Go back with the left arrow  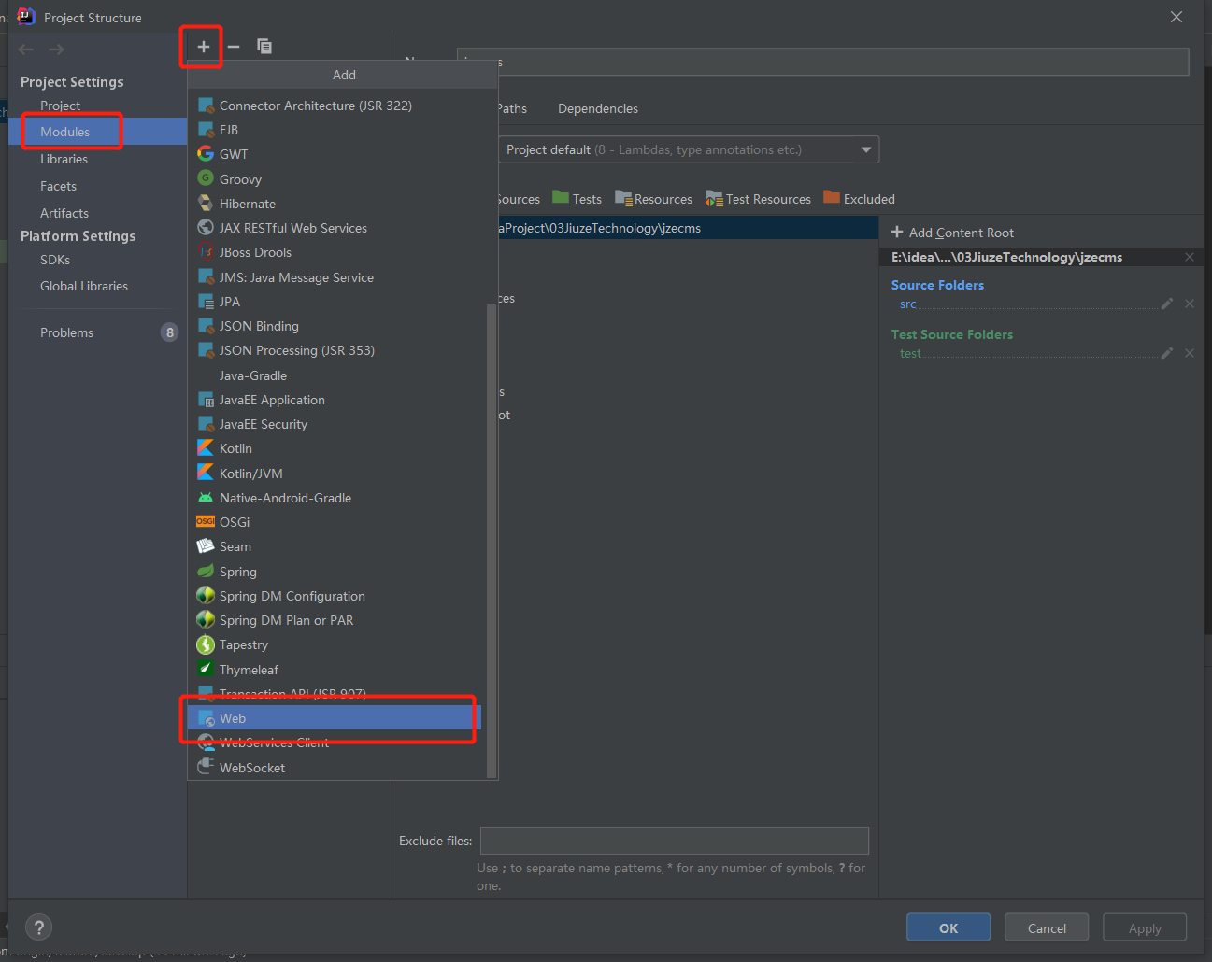[x=26, y=50]
